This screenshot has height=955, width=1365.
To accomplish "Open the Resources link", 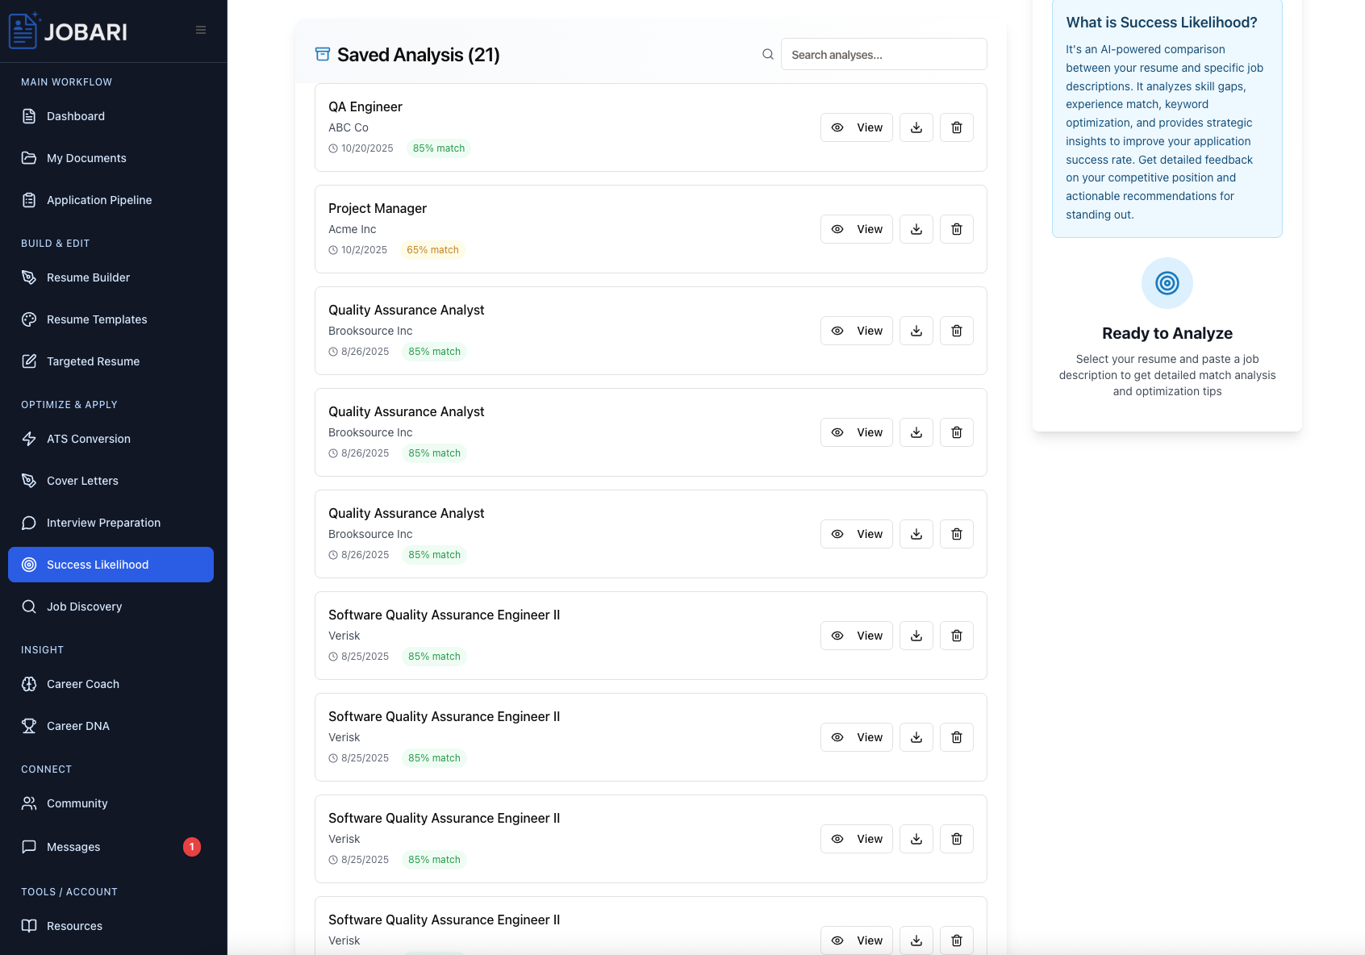I will (73, 925).
